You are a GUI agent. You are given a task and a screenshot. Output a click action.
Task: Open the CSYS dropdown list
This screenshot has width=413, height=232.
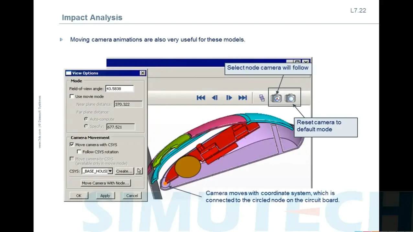[x=110, y=171]
